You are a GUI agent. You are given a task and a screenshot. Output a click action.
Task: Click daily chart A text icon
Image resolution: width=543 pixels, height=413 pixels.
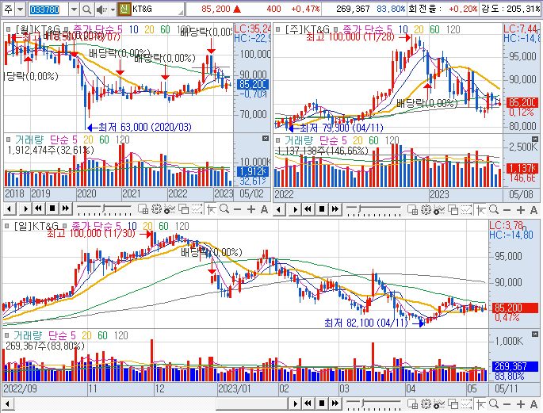click(x=533, y=404)
